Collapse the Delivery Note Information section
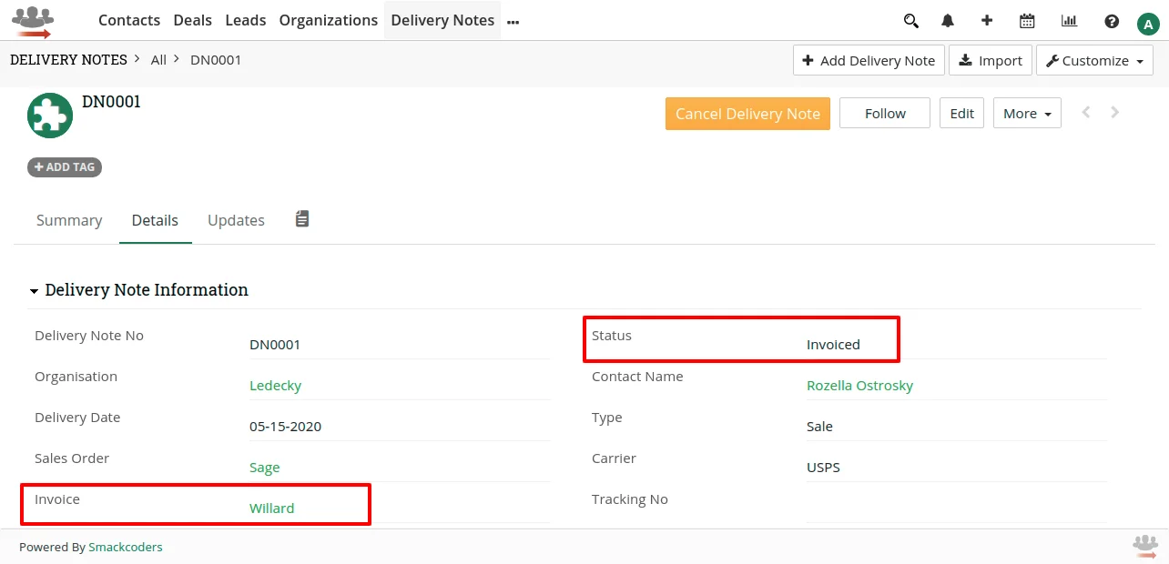 pyautogui.click(x=35, y=290)
